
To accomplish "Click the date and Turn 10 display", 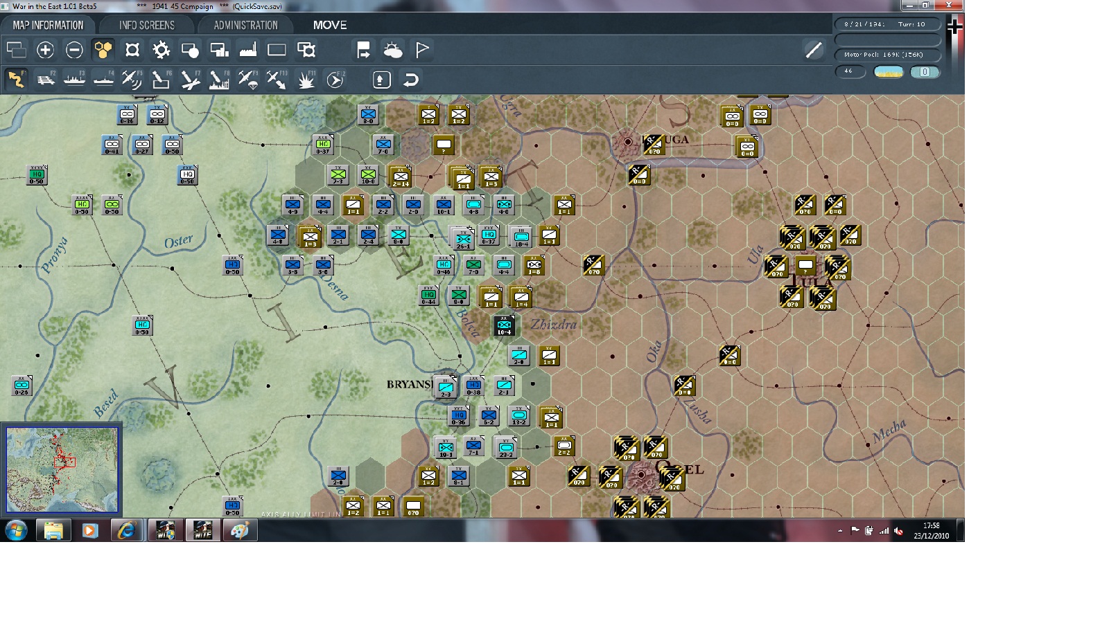I will tap(887, 24).
